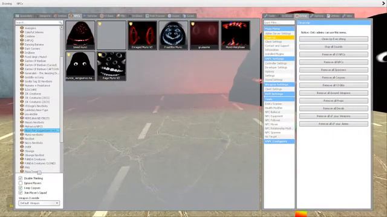Click the icon beside Combine category
387x217 pixels.
click(22, 36)
